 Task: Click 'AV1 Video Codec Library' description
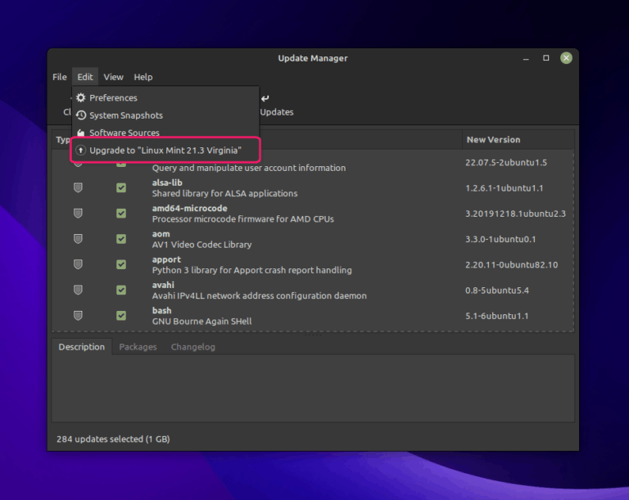pos(201,245)
